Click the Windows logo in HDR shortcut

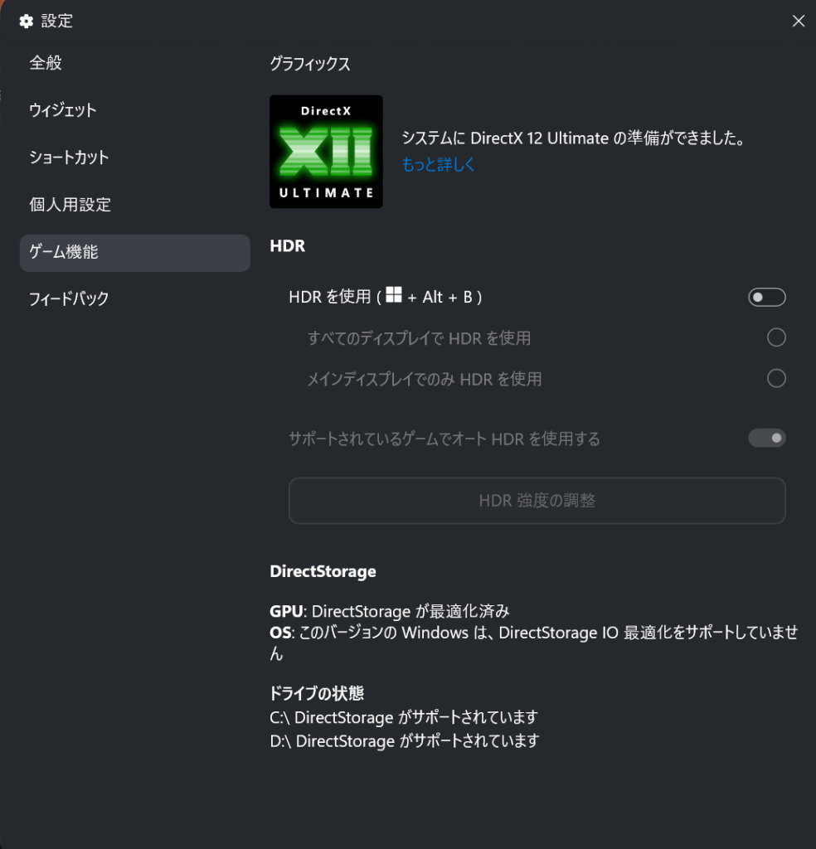point(394,294)
